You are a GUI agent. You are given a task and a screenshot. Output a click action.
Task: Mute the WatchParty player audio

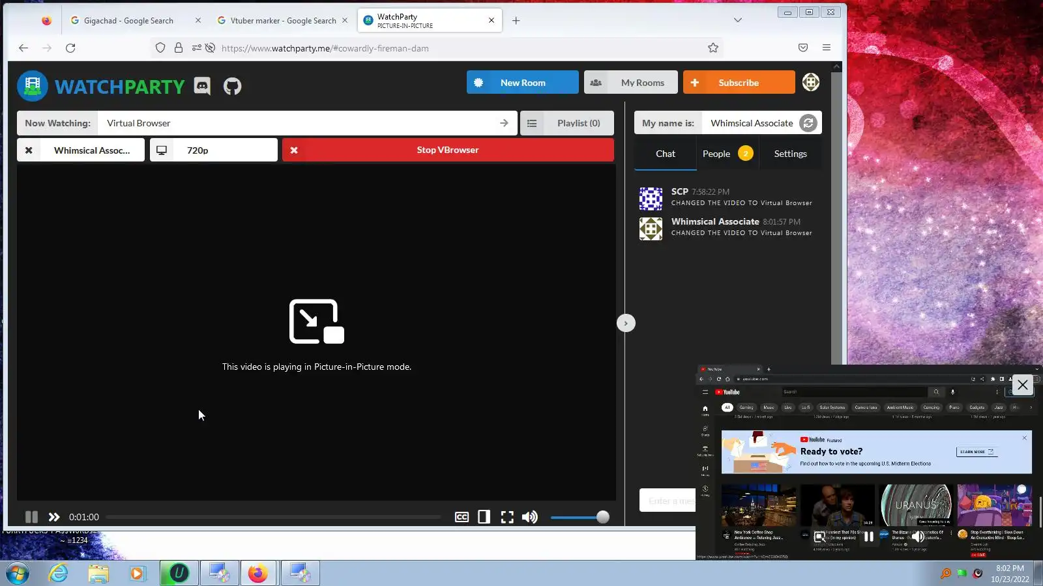click(530, 517)
